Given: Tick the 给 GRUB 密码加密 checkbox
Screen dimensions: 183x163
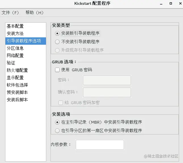Looking at the screenshot, I should click(x=61, y=103).
